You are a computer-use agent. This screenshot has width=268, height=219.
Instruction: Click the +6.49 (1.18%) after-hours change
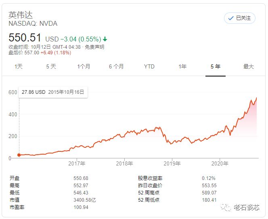[56, 53]
